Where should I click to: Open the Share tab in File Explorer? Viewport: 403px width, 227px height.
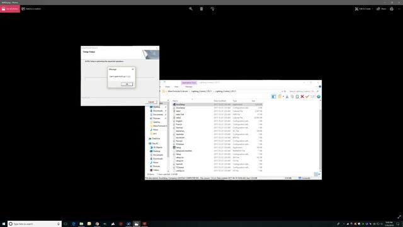(167, 87)
